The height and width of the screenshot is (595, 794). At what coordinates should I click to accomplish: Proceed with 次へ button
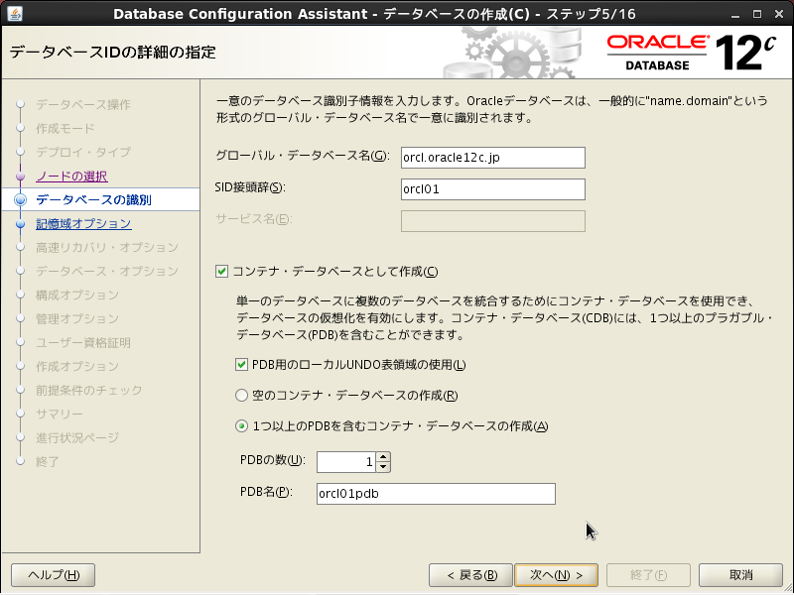point(556,575)
